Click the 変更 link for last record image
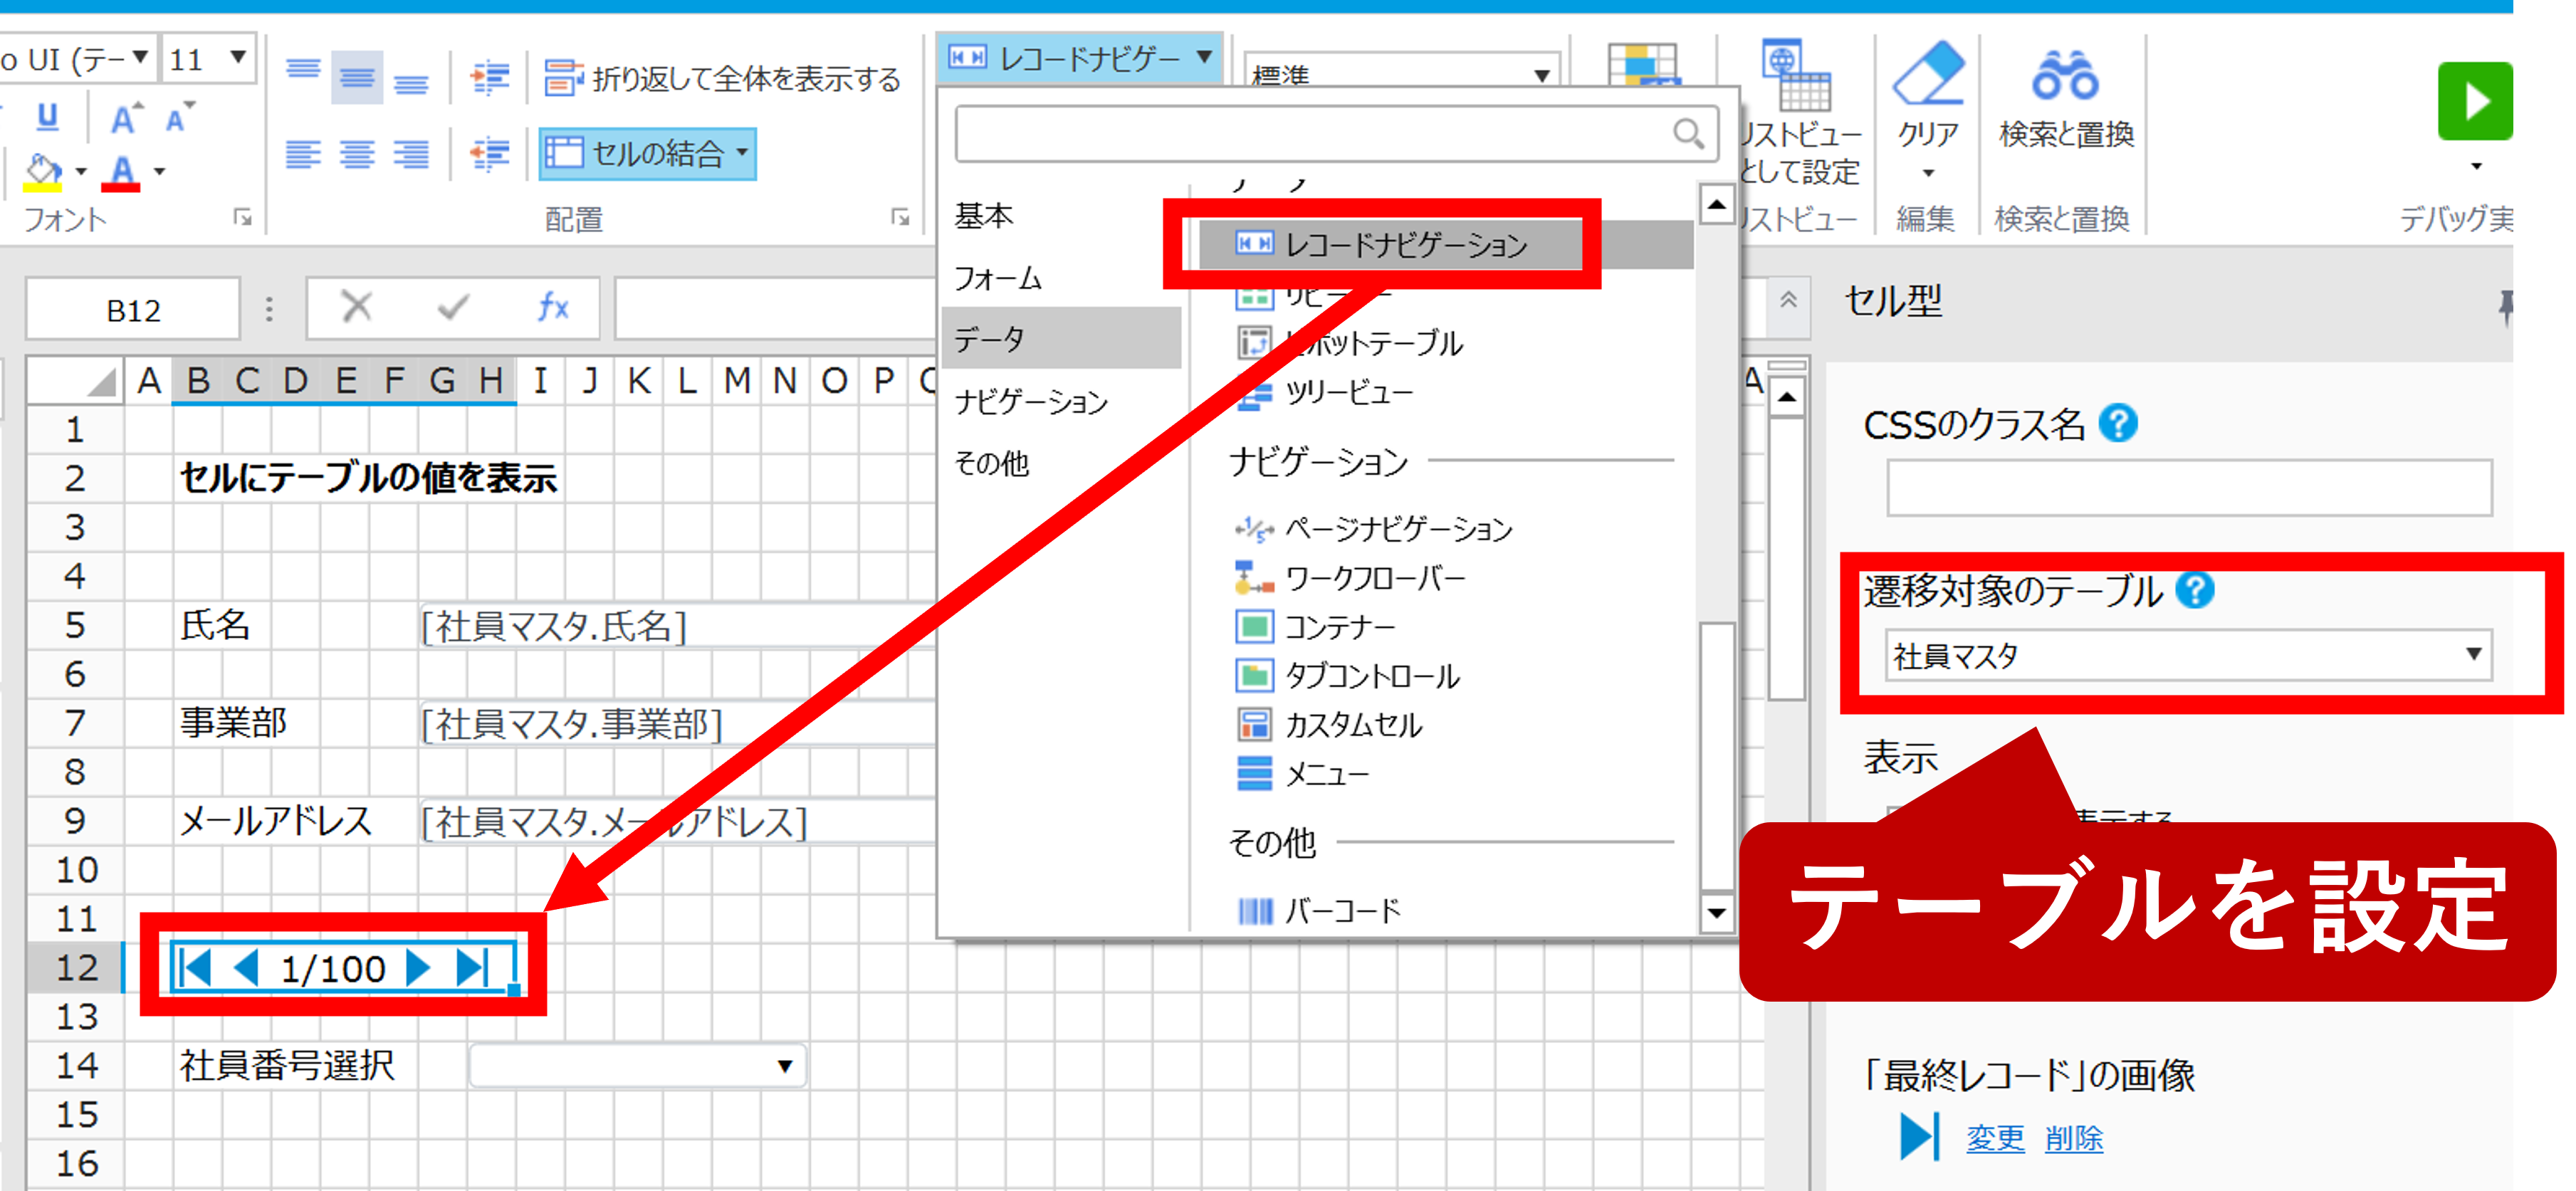This screenshot has height=1191, width=2576. pos(1994,1138)
